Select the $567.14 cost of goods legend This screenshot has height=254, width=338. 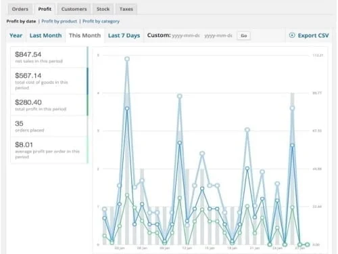click(49, 81)
